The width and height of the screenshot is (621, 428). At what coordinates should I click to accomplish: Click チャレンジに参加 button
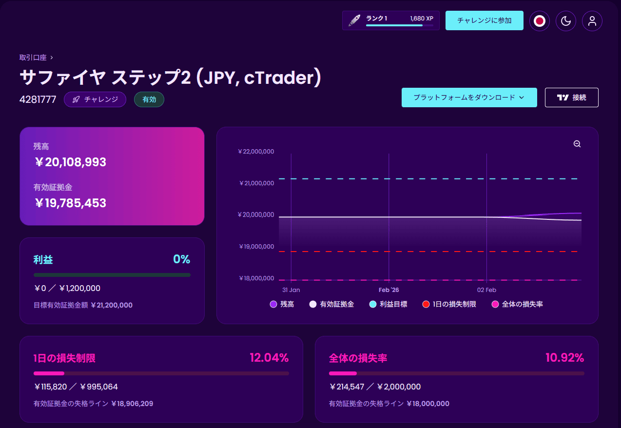coord(484,20)
